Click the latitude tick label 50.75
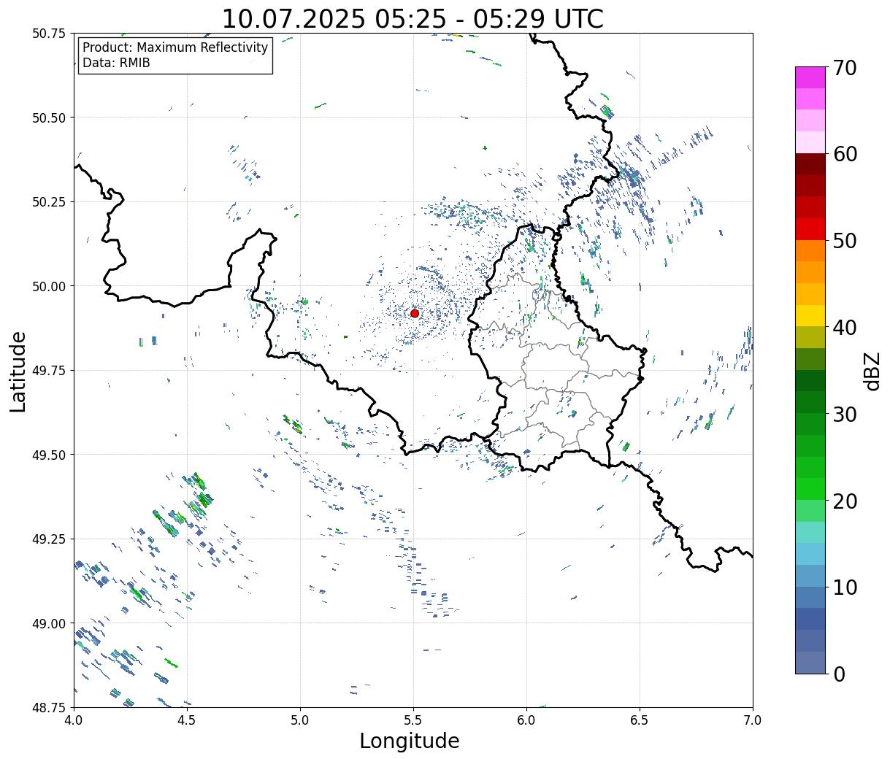This screenshot has width=890, height=759. [x=49, y=34]
